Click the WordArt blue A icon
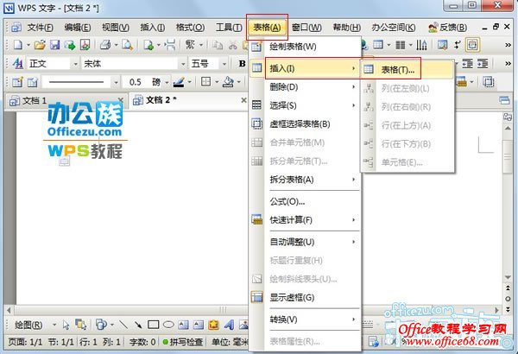Image resolution: width=518 pixels, height=354 pixels. [x=229, y=325]
